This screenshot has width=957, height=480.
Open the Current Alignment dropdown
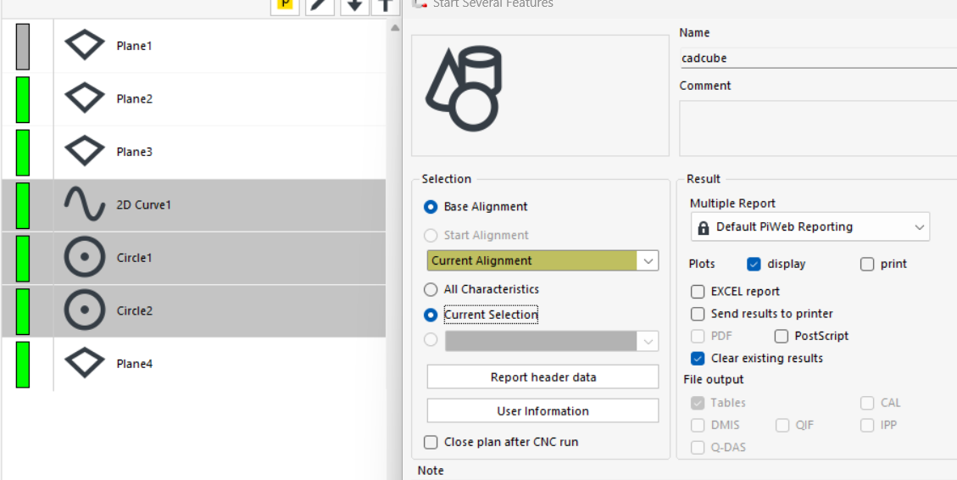coord(543,260)
